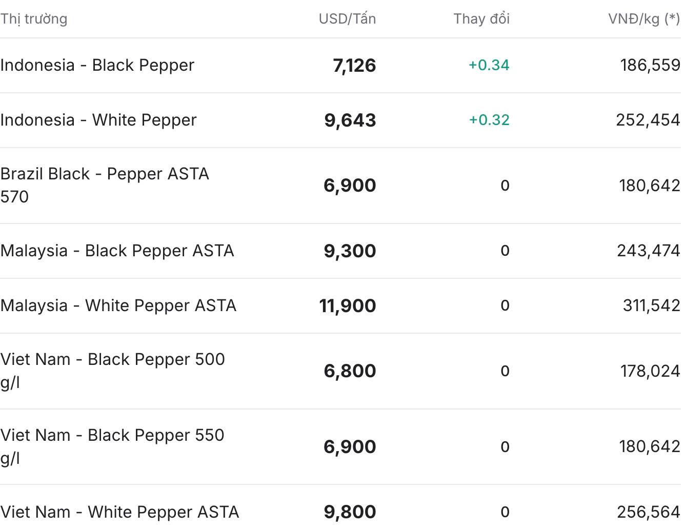Image resolution: width=686 pixels, height=531 pixels.
Task: Select Malaysia - Black Pepper ASTA
Action: pyautogui.click(x=340, y=251)
